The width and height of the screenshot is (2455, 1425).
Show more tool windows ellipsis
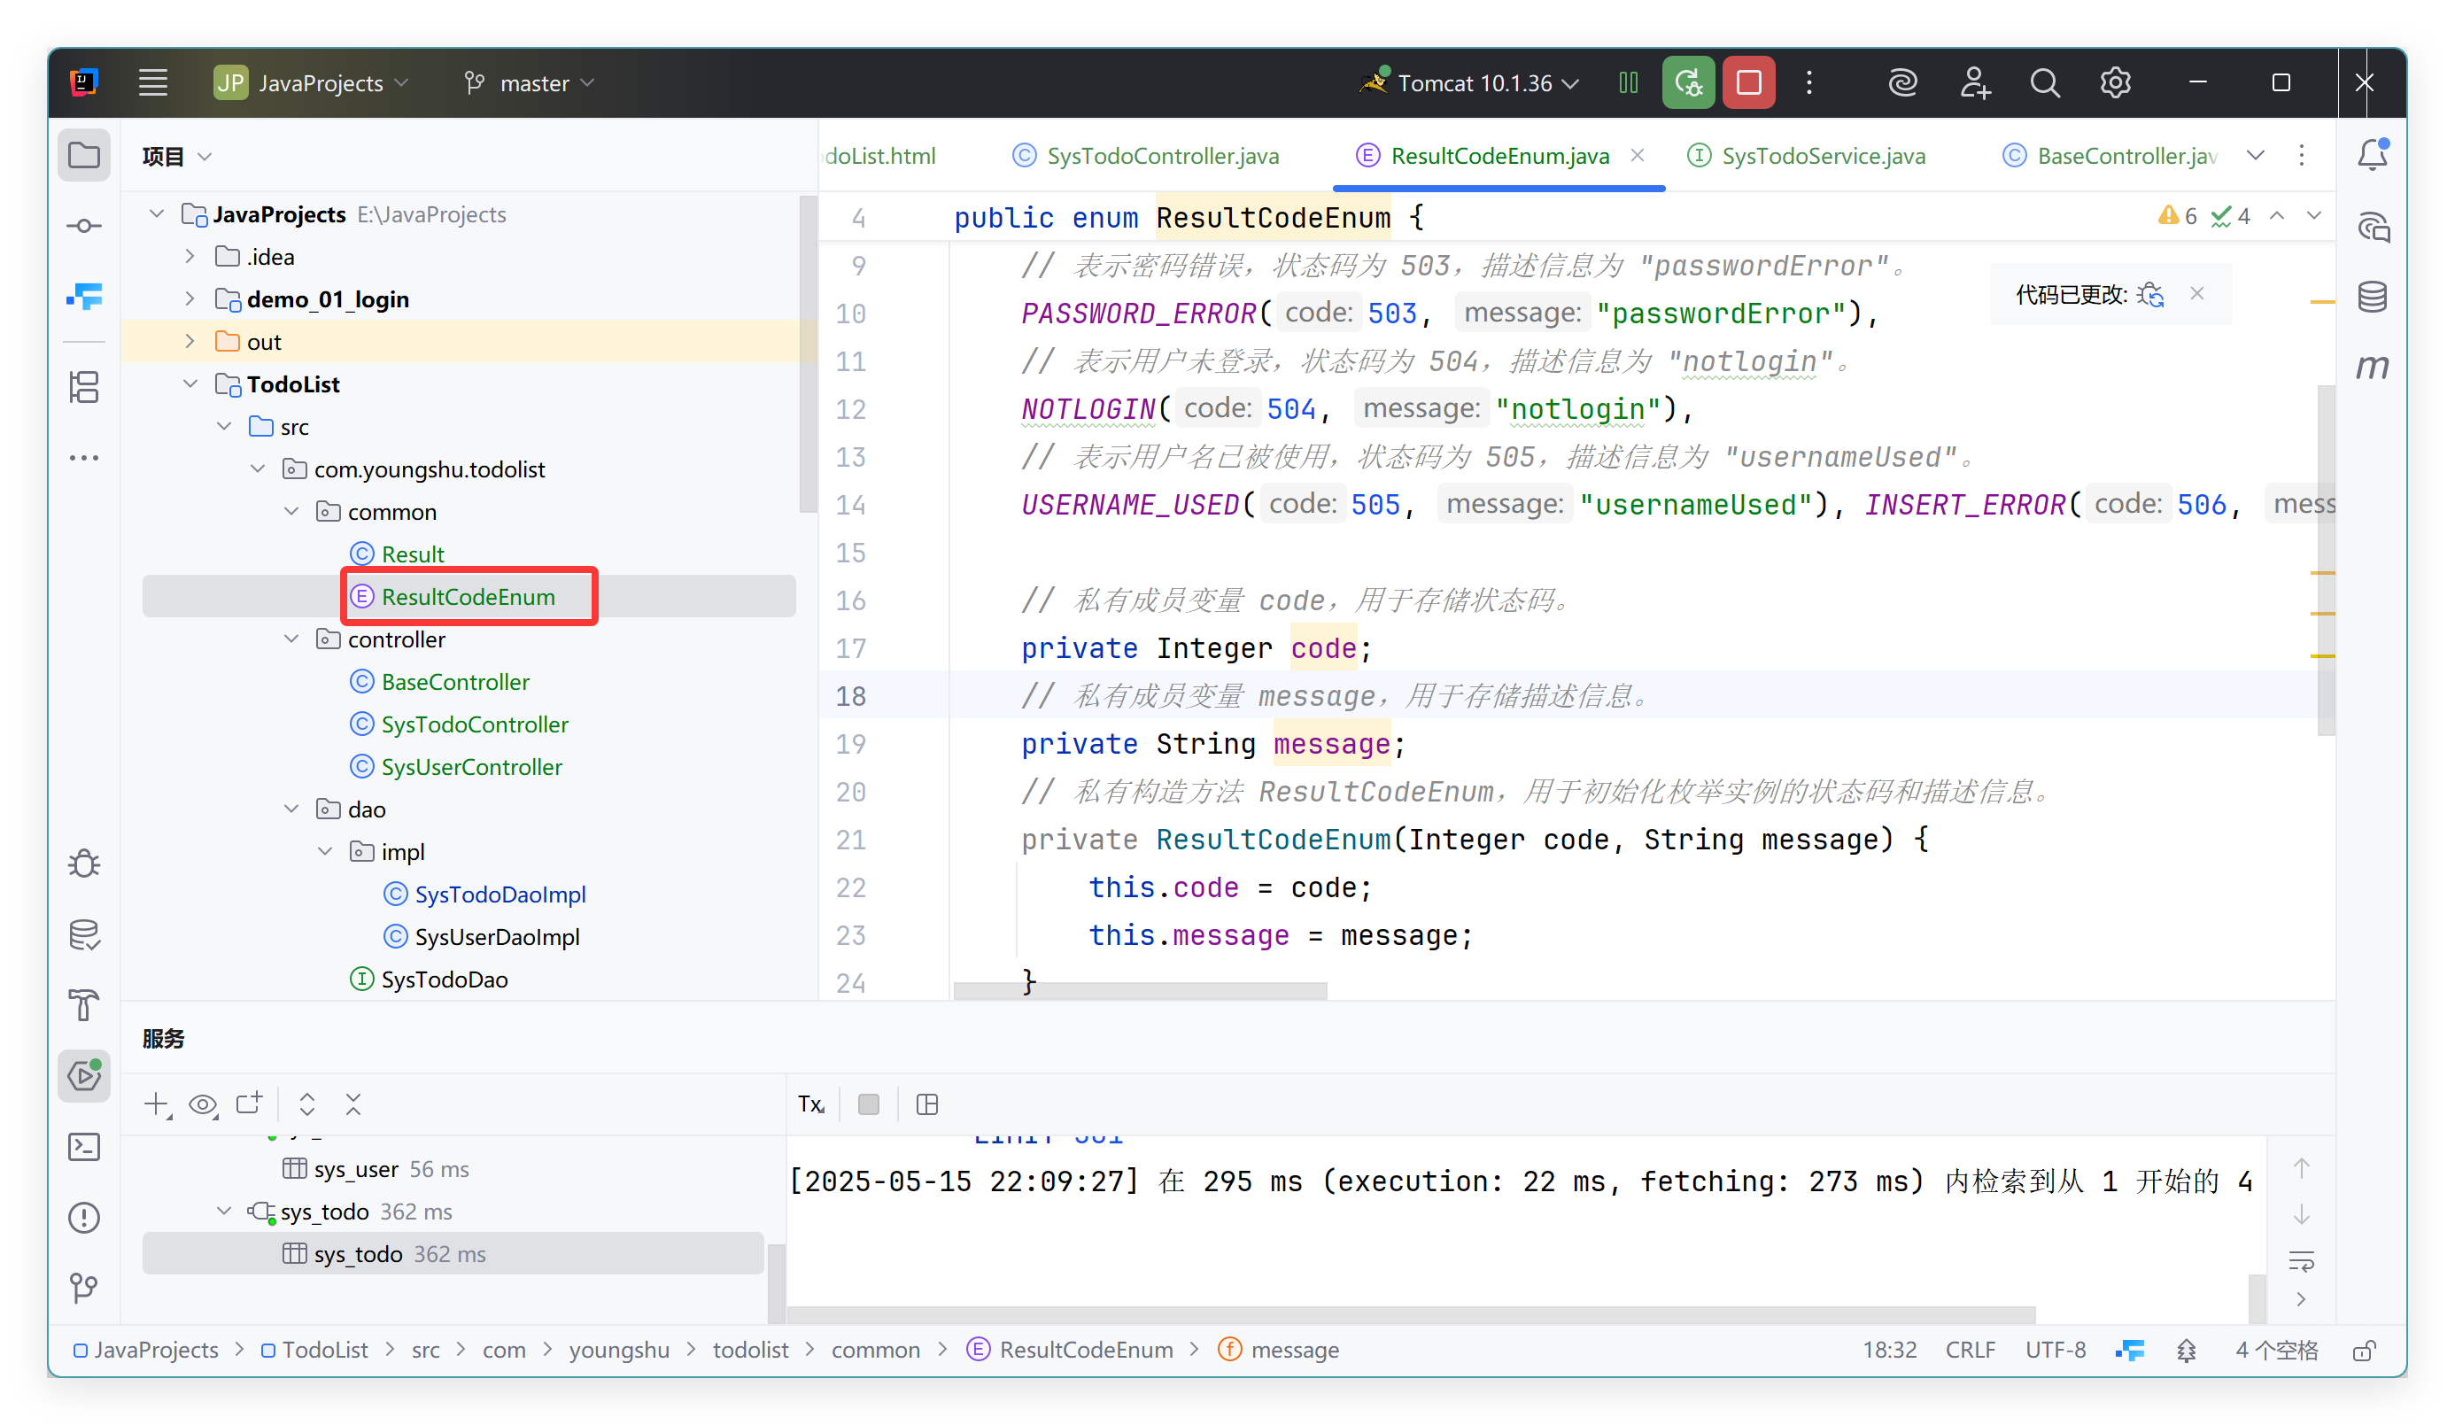pyautogui.click(x=85, y=457)
